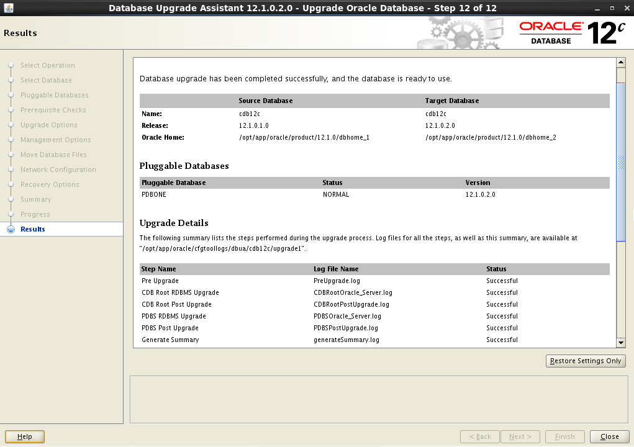Image resolution: width=634 pixels, height=447 pixels.
Task: Click PDBSOracle_Server.log file name
Action: point(347,316)
